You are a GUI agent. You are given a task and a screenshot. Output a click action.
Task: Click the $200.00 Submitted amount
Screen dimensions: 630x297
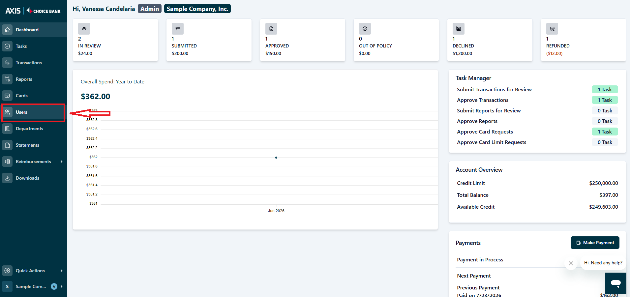[x=180, y=53]
